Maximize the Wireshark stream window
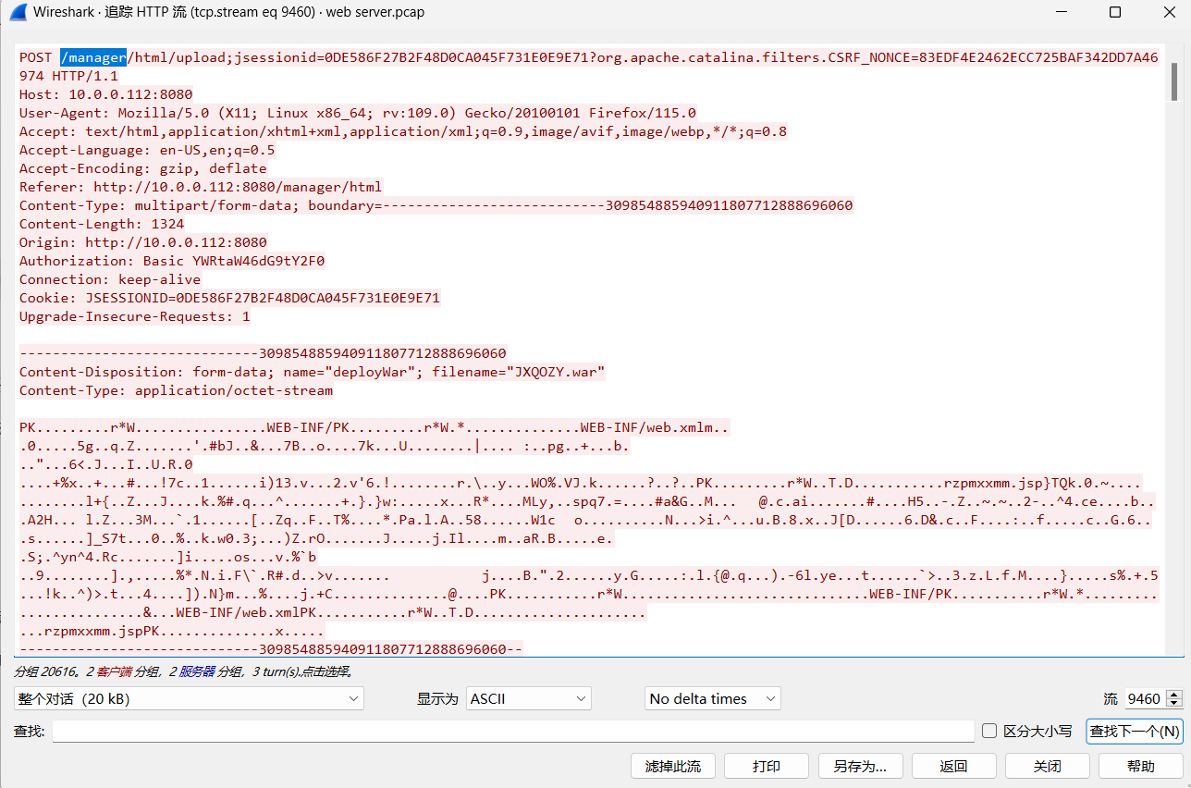This screenshot has width=1191, height=788. click(x=1115, y=13)
